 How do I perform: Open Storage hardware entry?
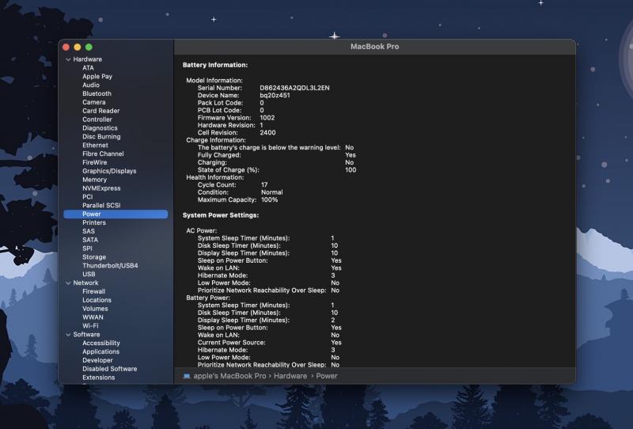click(x=94, y=257)
